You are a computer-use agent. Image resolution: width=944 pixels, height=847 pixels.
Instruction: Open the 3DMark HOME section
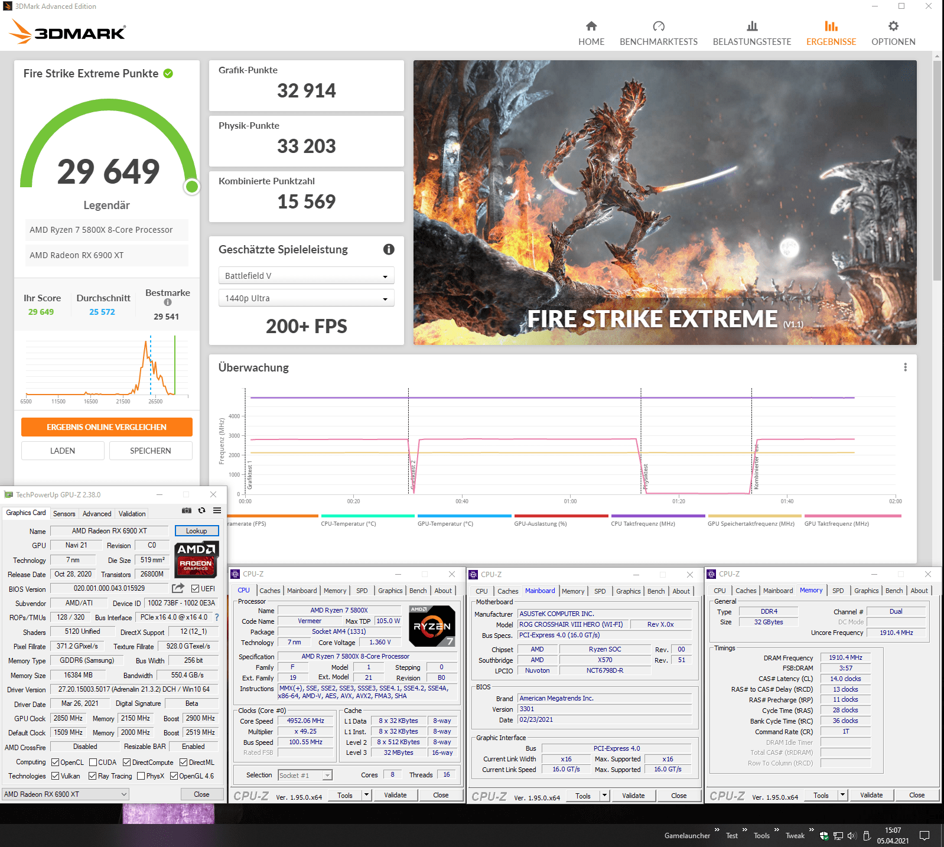[x=591, y=34]
